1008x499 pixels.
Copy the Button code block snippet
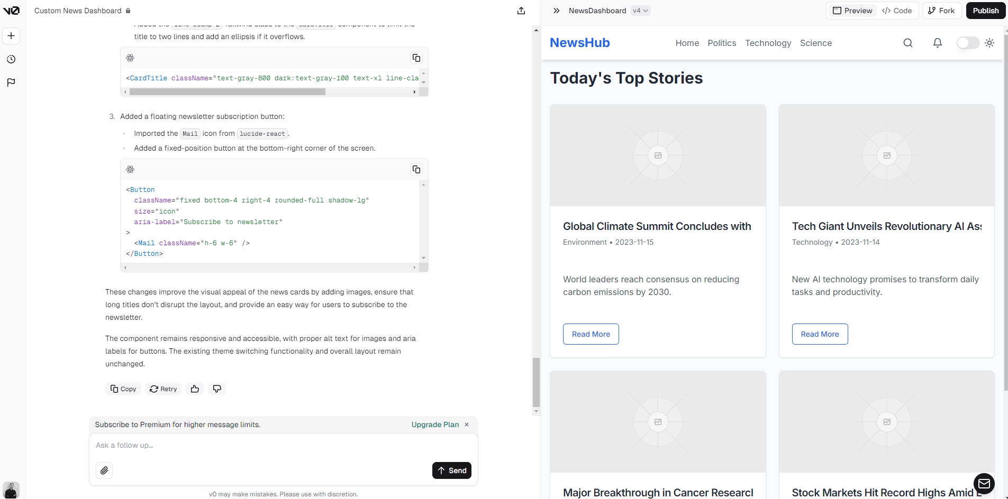tap(416, 169)
